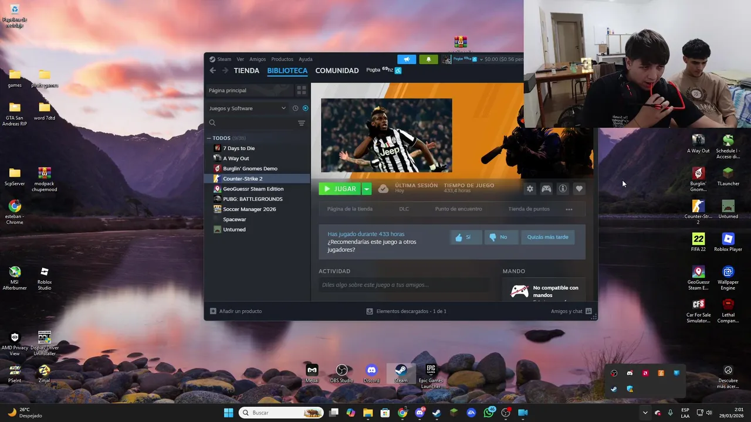Open Epic Games Launcher dock icon

(431, 375)
